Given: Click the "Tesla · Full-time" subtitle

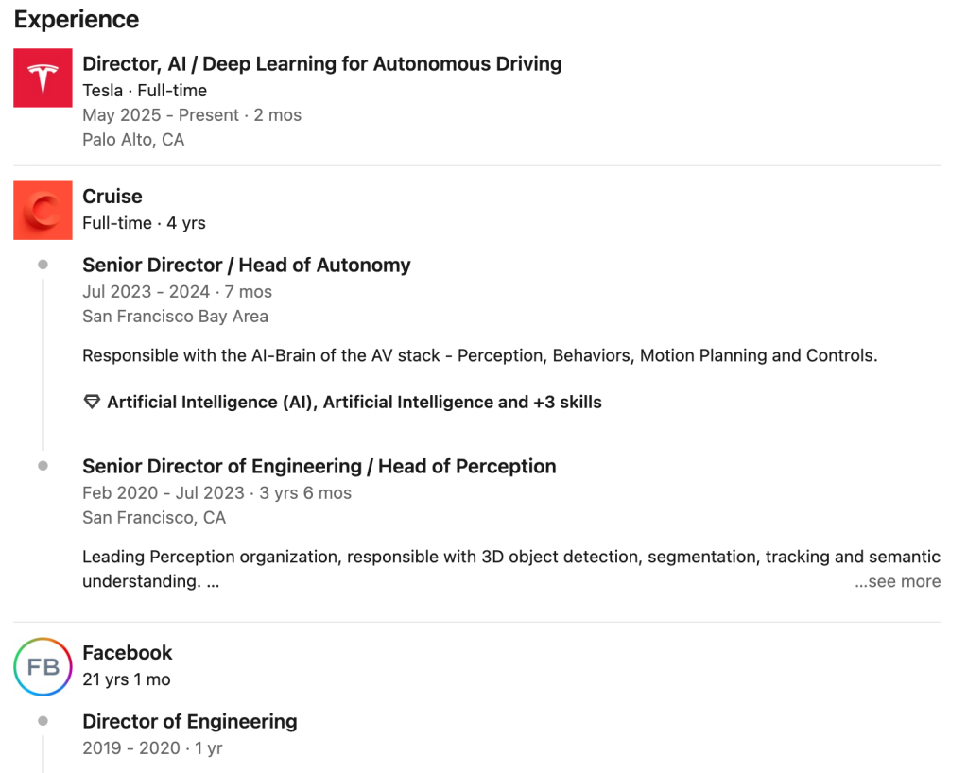Looking at the screenshot, I should (145, 91).
